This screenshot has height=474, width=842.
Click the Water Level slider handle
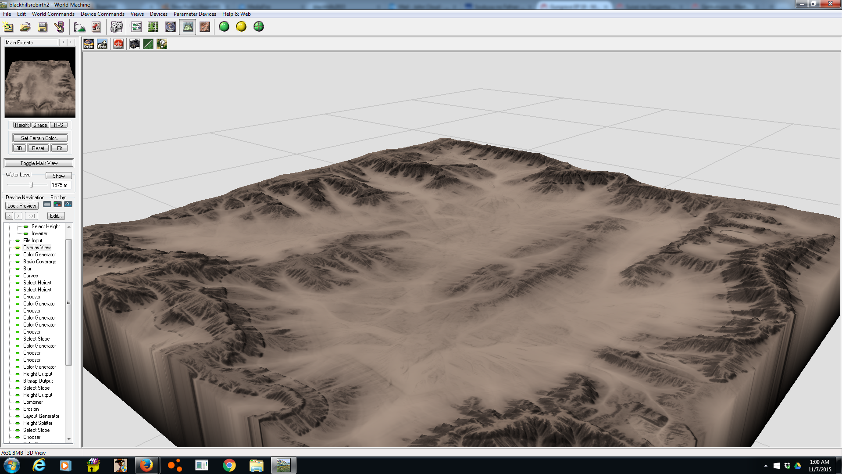point(31,185)
